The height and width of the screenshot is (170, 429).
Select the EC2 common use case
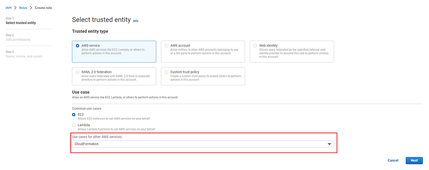[74, 115]
